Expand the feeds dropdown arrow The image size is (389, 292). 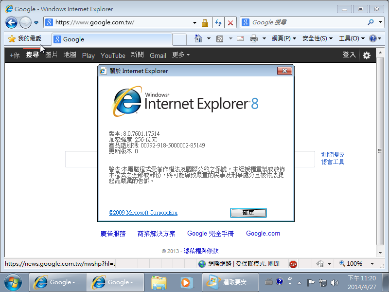(x=230, y=38)
